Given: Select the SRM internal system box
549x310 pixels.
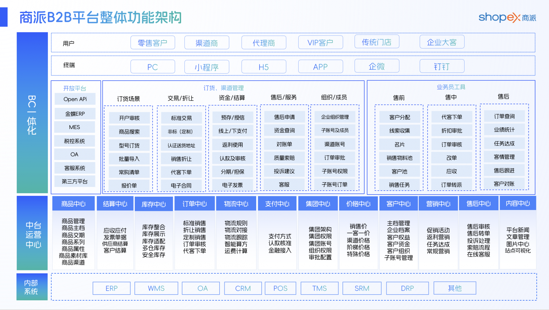Looking at the screenshot, I should click(x=362, y=288).
